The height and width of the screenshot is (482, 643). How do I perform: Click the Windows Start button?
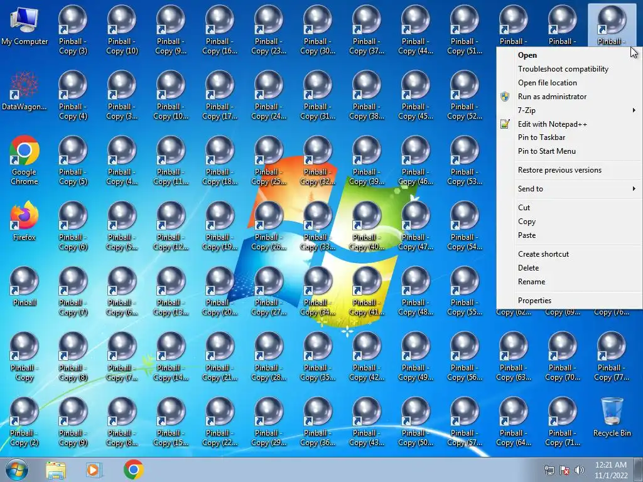tap(17, 469)
